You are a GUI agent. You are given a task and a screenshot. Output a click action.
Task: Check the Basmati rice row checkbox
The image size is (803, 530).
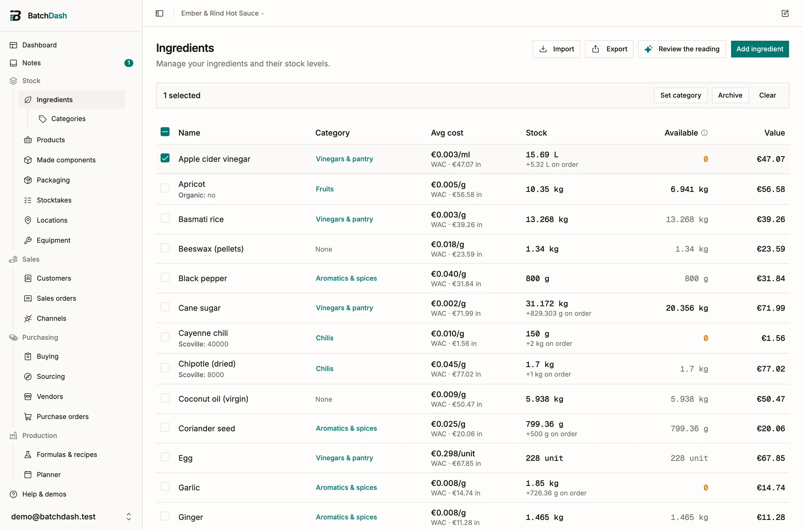click(x=165, y=218)
